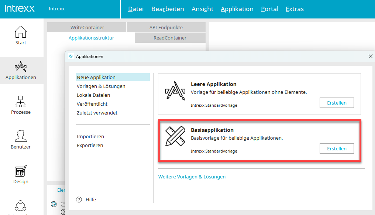Switch to the API-Endpunkte tab

coord(166,27)
